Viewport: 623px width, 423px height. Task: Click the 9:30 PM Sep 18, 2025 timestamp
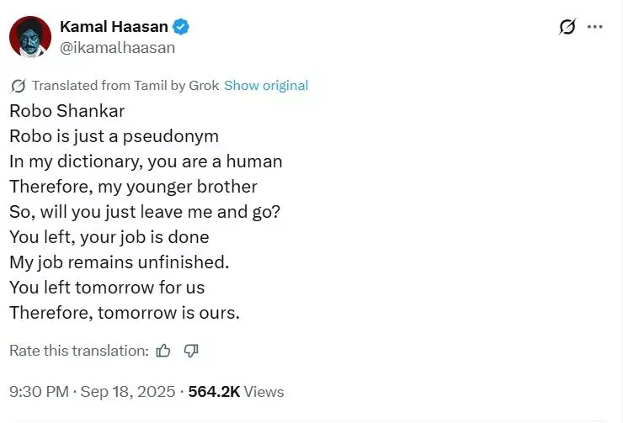click(x=93, y=392)
